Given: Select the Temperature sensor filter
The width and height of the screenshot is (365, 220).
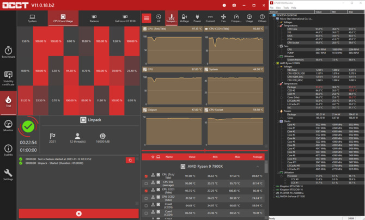Looking at the screenshot, I should click(172, 18).
